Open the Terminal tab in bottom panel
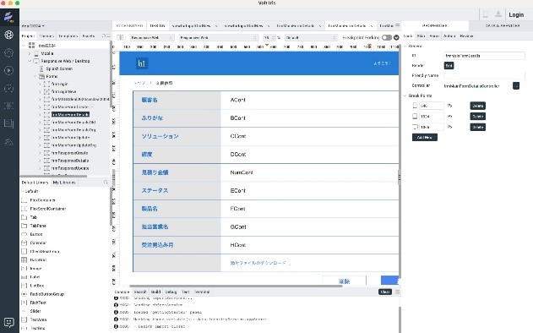The width and height of the screenshot is (533, 333). [x=202, y=292]
